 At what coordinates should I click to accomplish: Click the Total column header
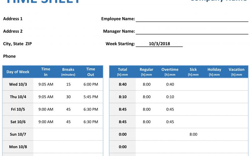tap(122, 72)
